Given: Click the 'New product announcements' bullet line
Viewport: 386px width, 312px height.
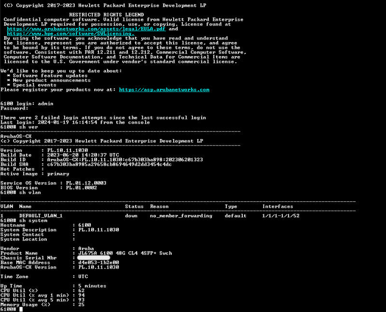Looking at the screenshot, I should pos(49,80).
